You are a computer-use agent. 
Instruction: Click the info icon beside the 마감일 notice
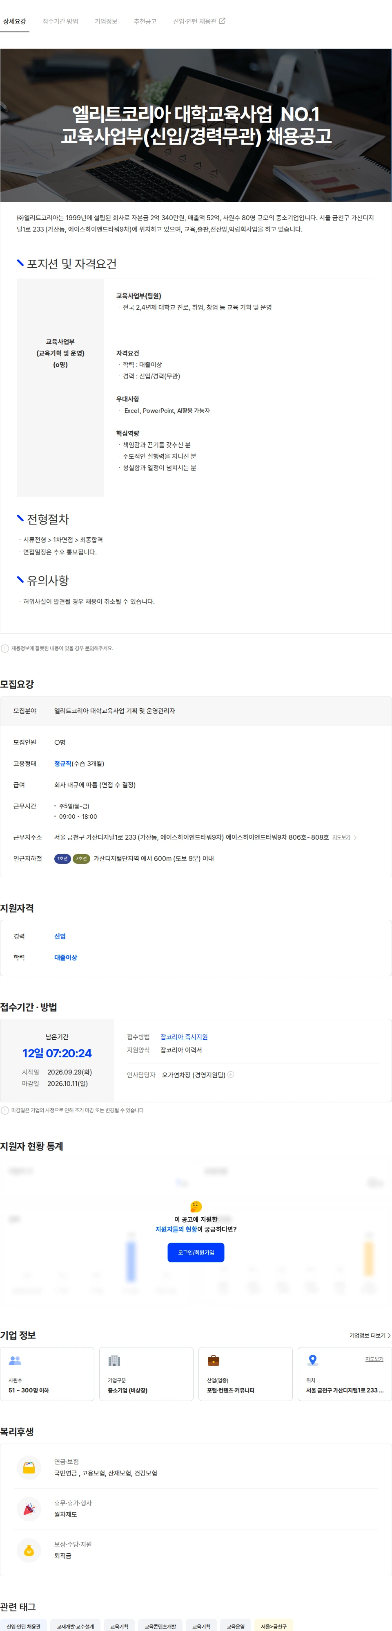[5, 1110]
